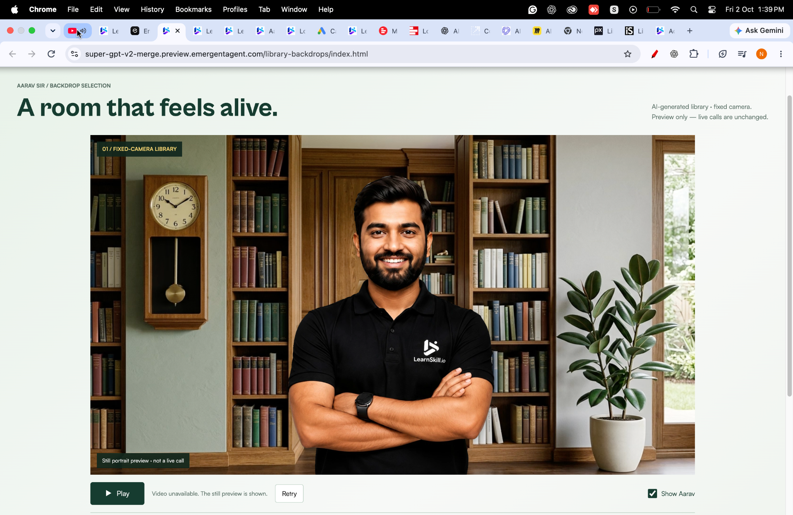The width and height of the screenshot is (793, 515).
Task: Bookmark this page with star icon
Action: (x=628, y=54)
